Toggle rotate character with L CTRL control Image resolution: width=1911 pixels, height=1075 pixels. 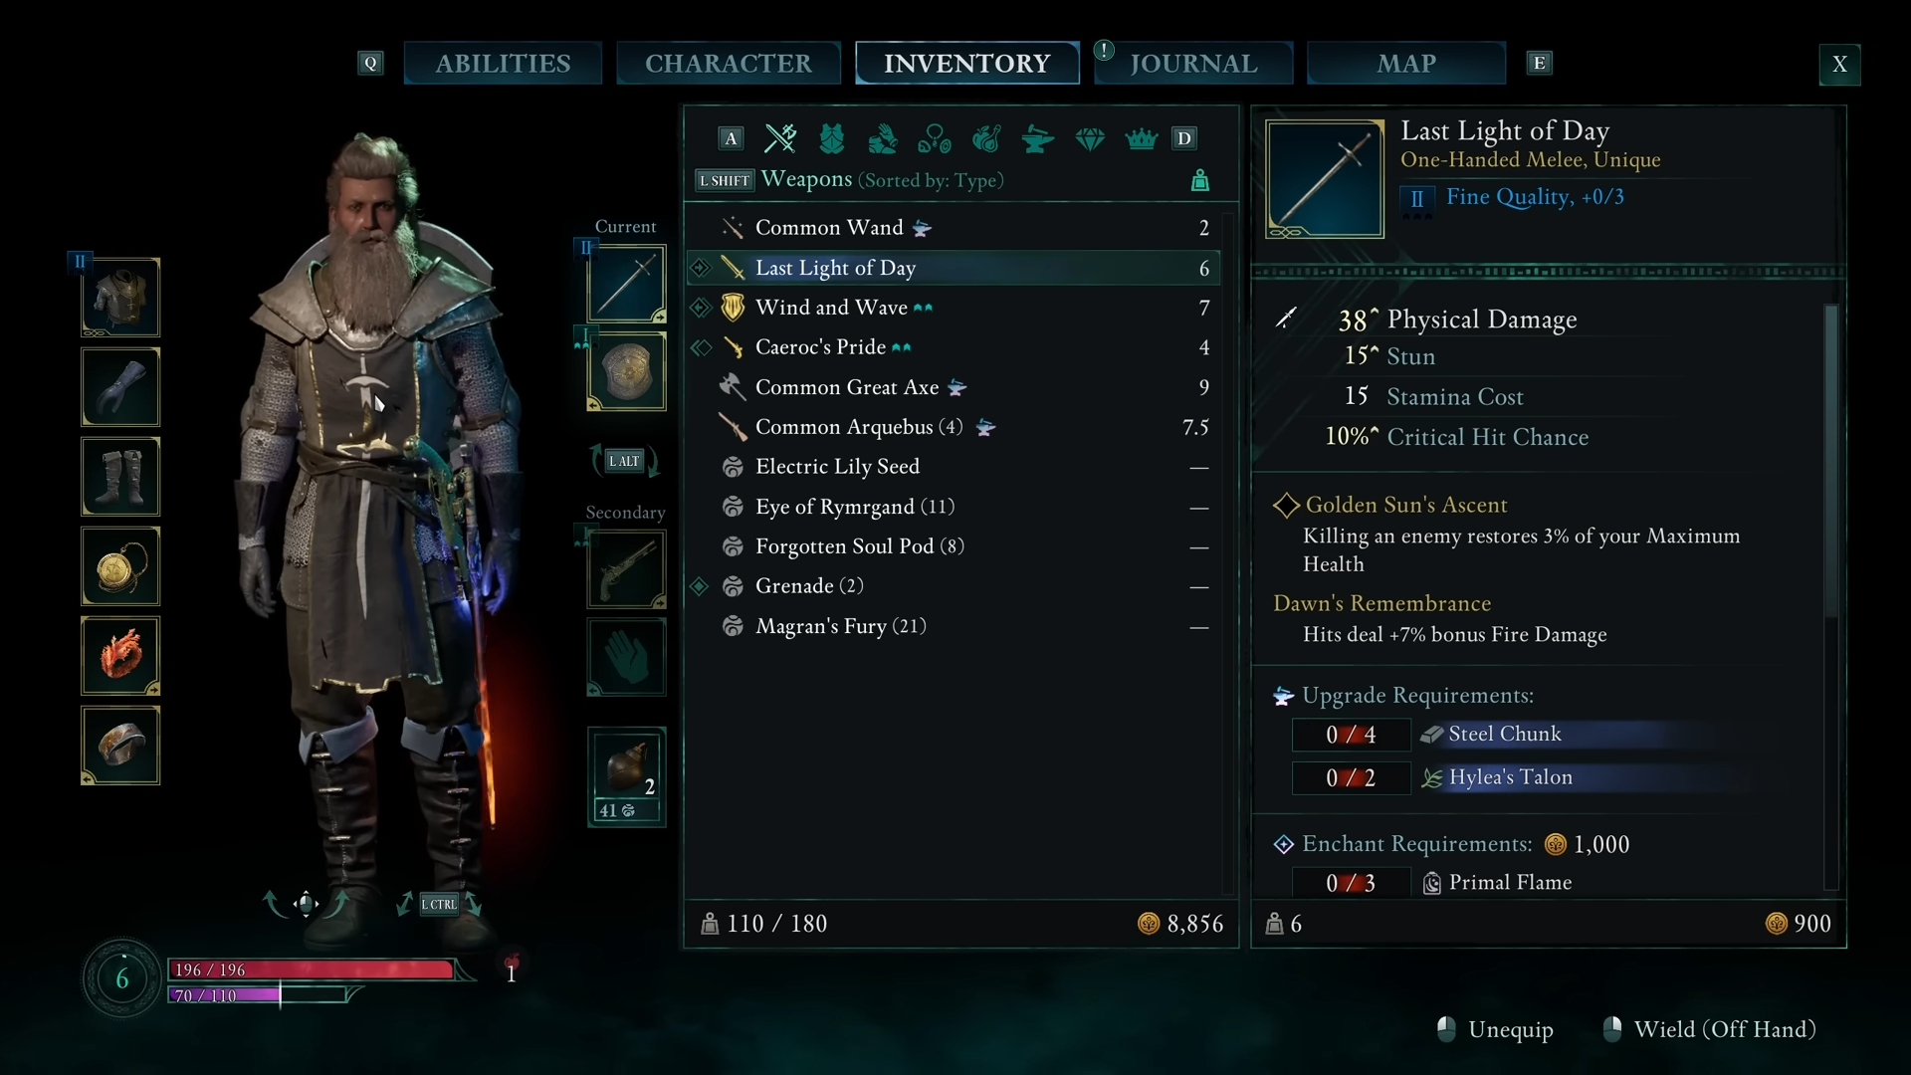point(439,904)
